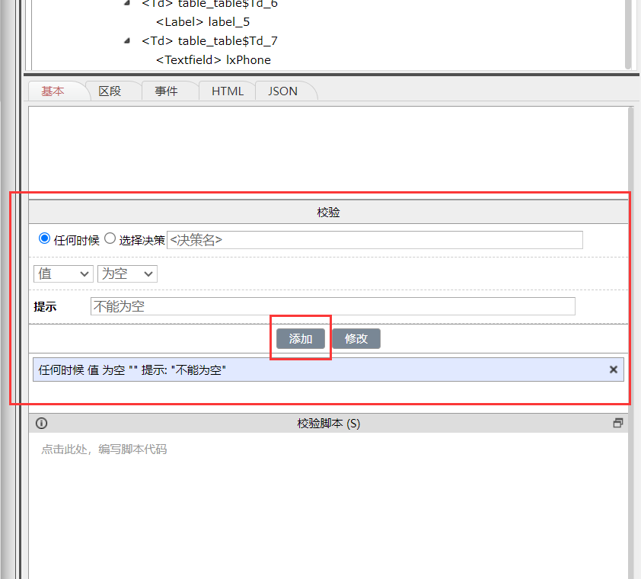Click the 添加 button

pos(300,338)
